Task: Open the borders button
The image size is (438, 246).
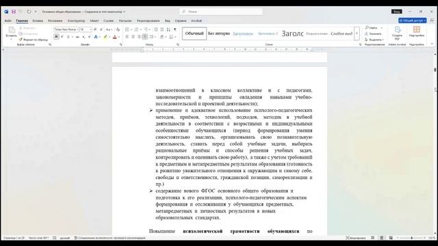Action: pos(171,37)
